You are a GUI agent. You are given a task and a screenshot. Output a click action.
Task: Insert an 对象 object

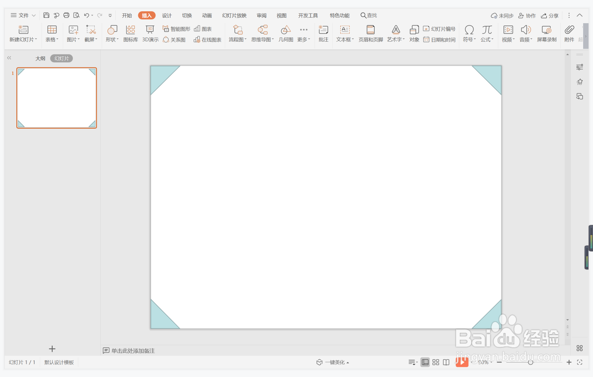pos(414,34)
